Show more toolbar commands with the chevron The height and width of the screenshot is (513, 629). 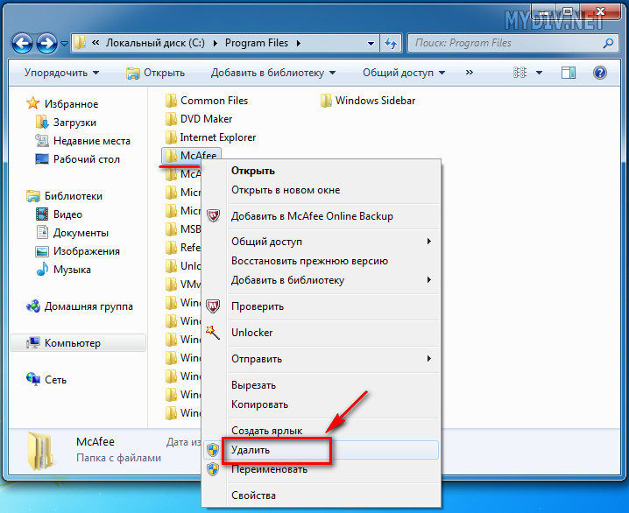coord(470,73)
